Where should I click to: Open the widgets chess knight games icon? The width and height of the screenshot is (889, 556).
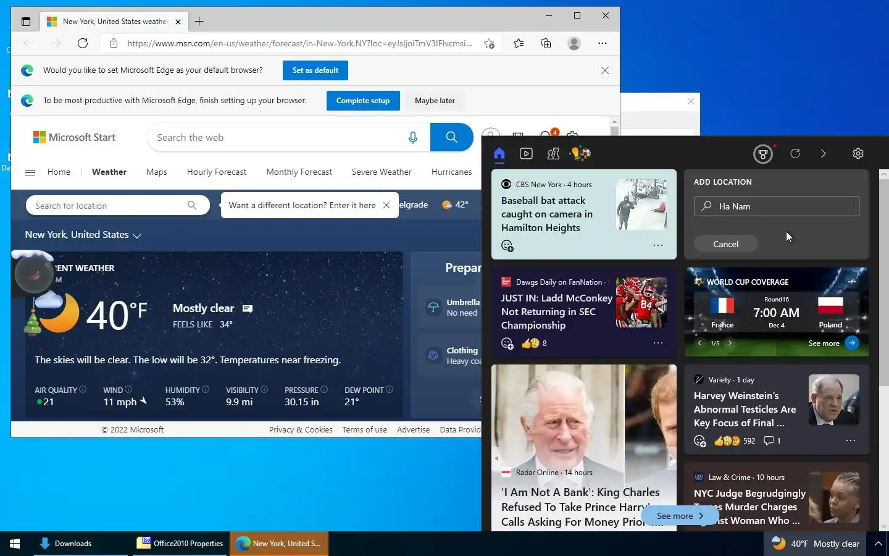[553, 154]
